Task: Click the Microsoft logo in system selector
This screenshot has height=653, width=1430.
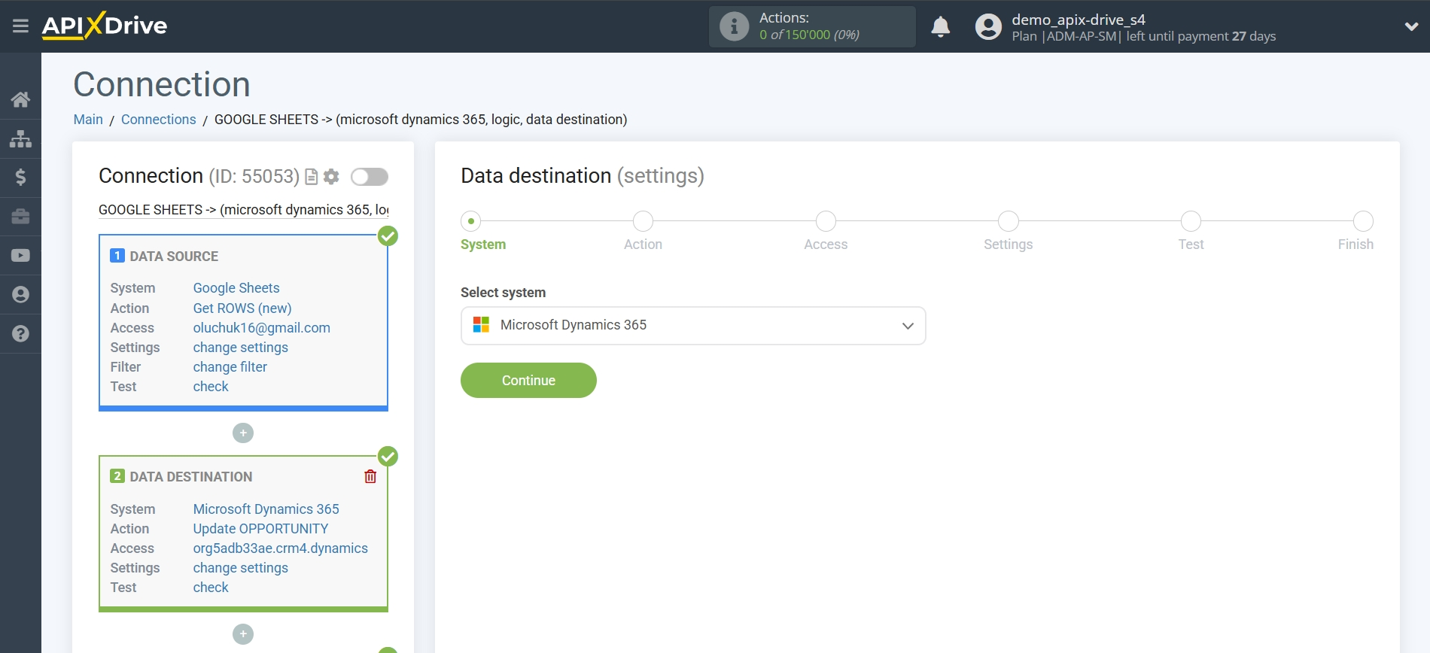Action: [481, 325]
